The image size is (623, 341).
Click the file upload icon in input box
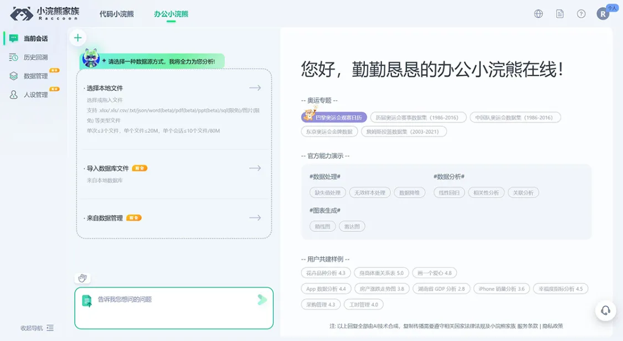pos(86,301)
